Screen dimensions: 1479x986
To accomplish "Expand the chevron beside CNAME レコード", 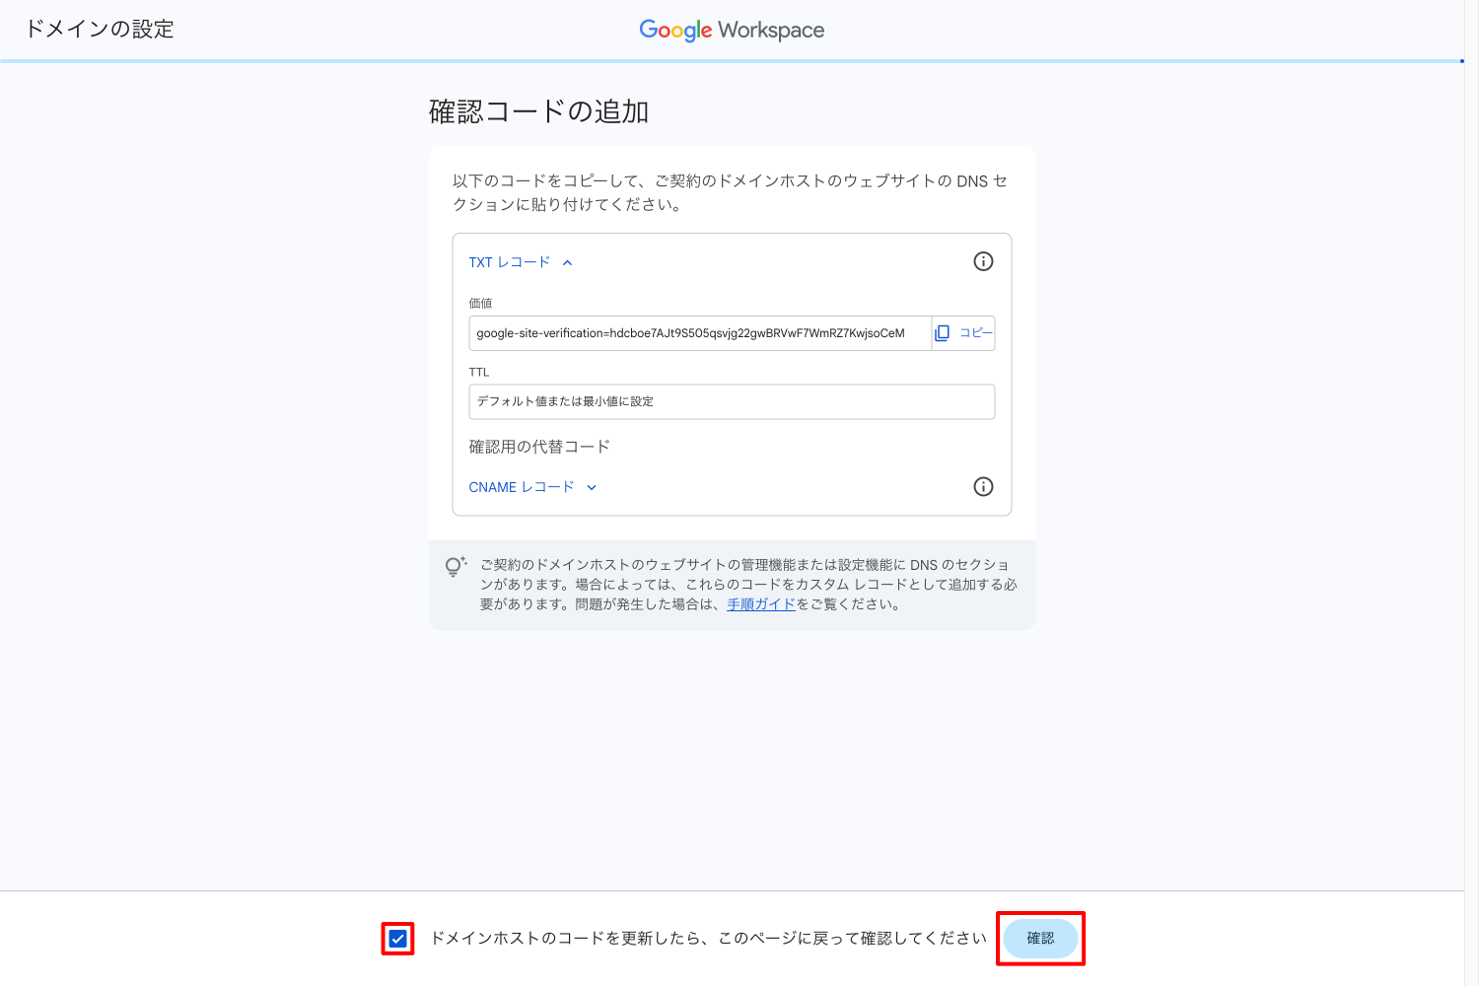I will click(x=592, y=487).
